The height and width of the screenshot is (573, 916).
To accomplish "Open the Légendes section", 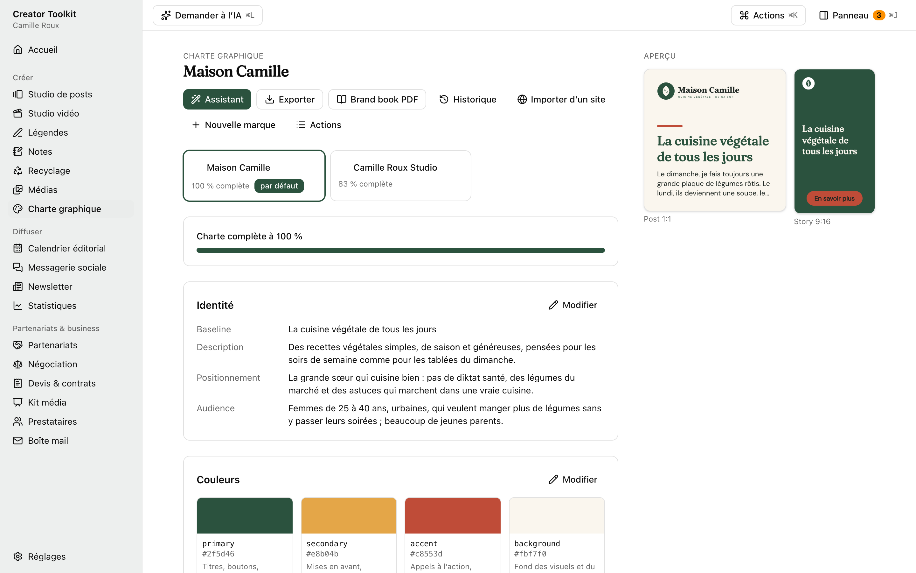I will 71,132.
